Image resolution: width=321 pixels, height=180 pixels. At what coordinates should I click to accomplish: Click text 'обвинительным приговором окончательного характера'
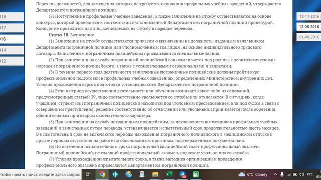(94, 116)
